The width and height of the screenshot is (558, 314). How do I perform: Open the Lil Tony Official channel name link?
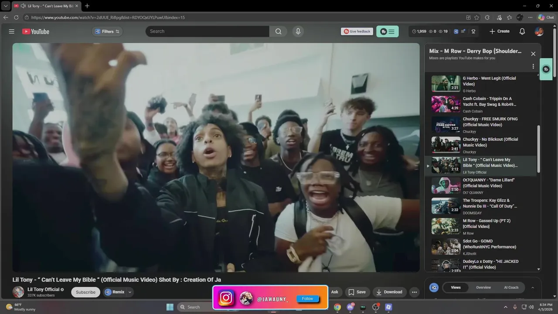(43, 290)
